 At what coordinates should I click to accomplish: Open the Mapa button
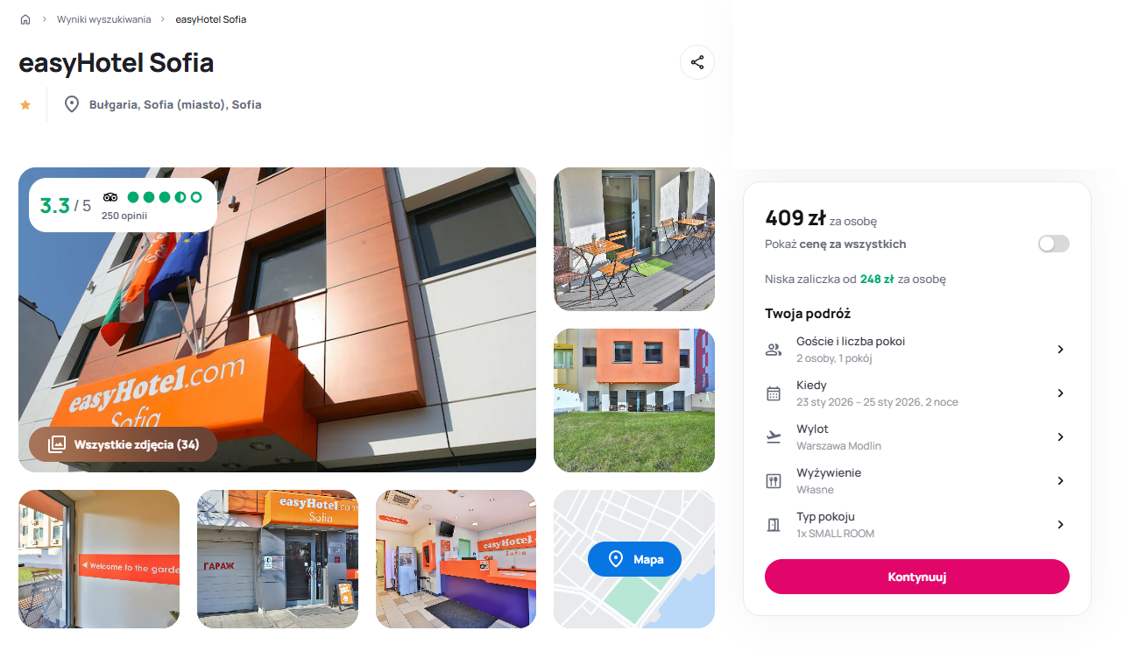(634, 559)
